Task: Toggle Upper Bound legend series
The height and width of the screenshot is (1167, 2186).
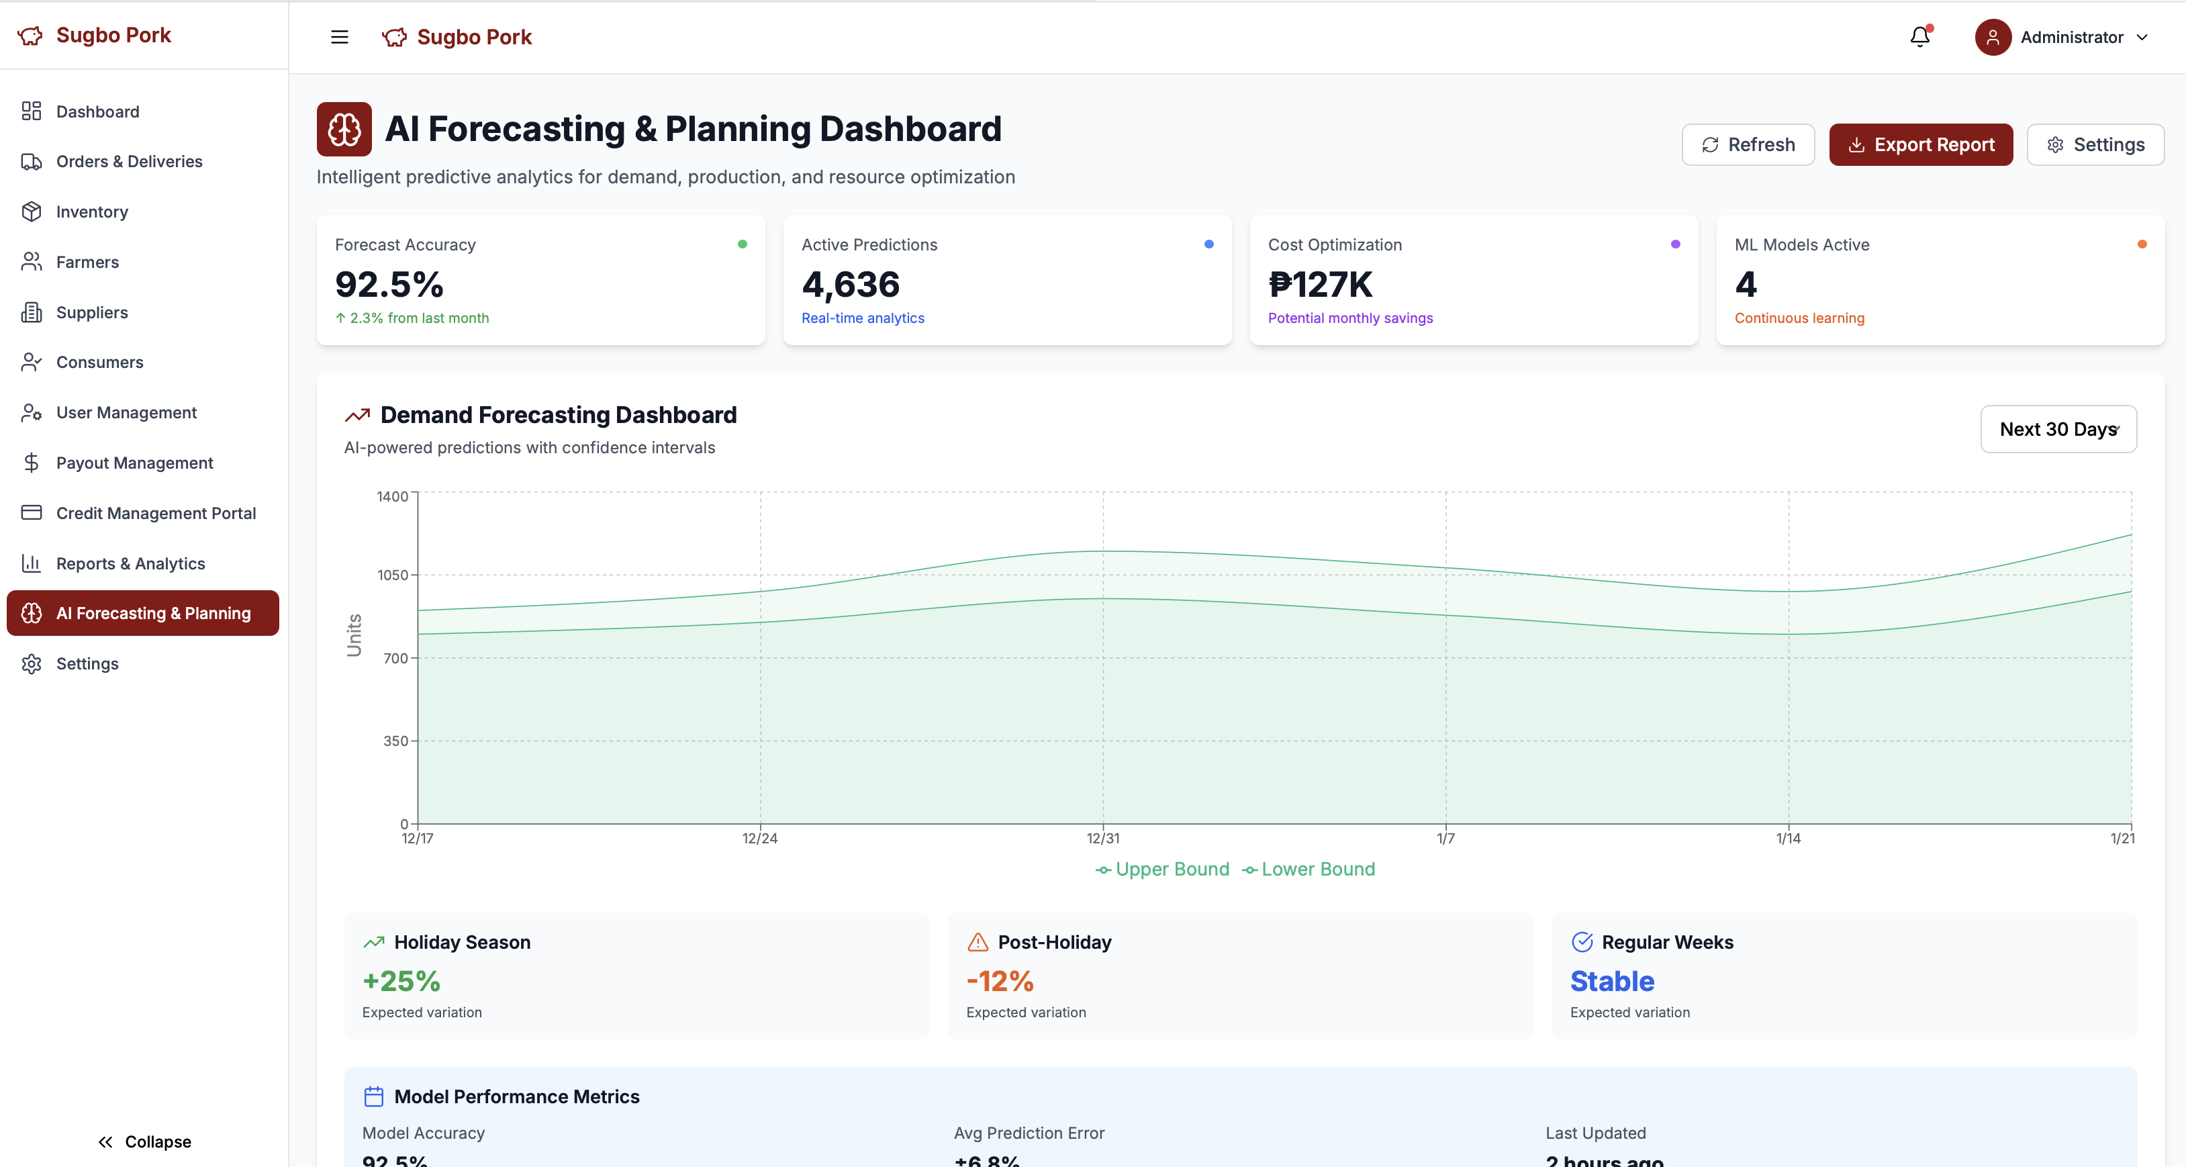Action: pos(1161,869)
